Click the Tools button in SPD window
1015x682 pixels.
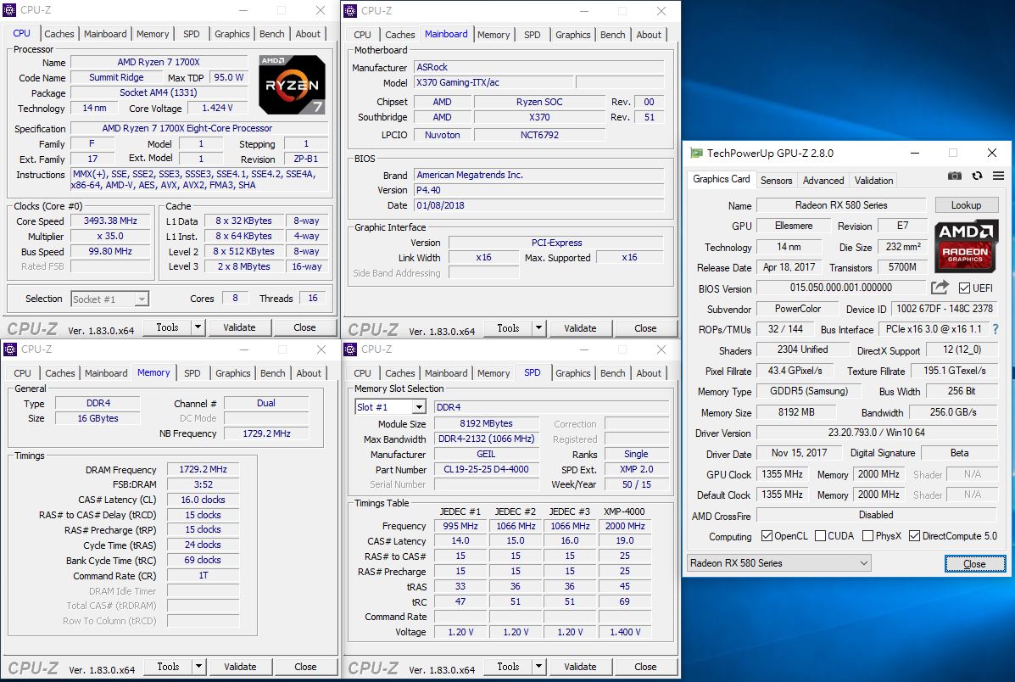tap(508, 666)
